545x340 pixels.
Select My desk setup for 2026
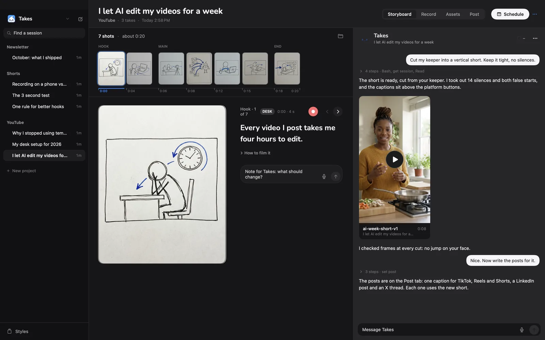[44, 144]
